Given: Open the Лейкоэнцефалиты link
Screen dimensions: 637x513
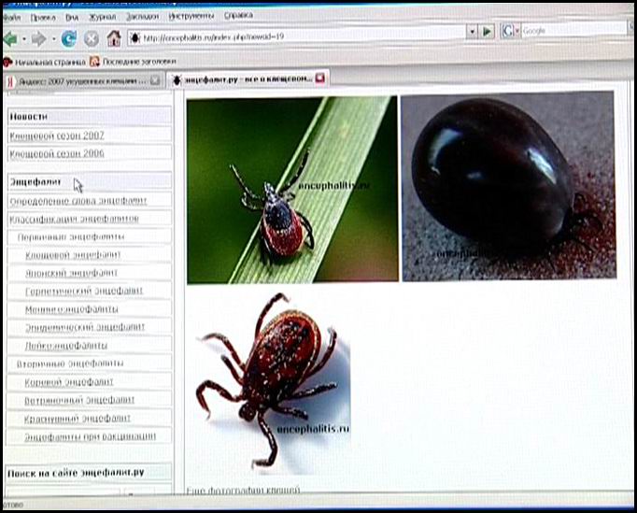Looking at the screenshot, I should (66, 346).
